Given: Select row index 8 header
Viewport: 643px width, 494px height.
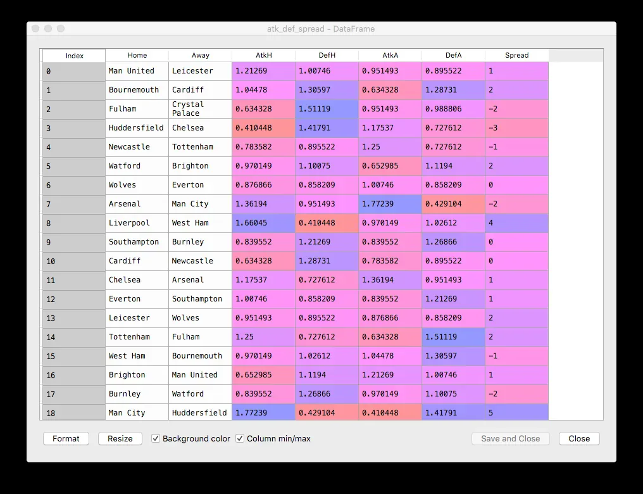Looking at the screenshot, I should pyautogui.click(x=74, y=223).
